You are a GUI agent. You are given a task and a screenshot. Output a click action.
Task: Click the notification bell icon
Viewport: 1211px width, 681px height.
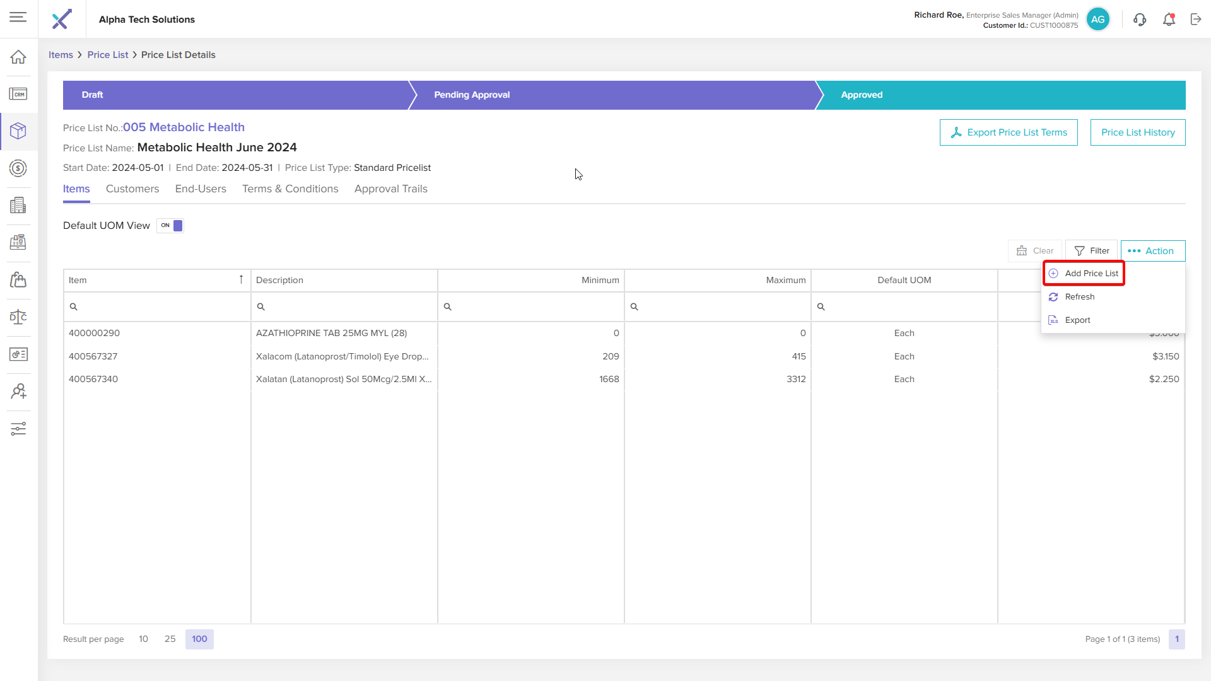[x=1169, y=20]
